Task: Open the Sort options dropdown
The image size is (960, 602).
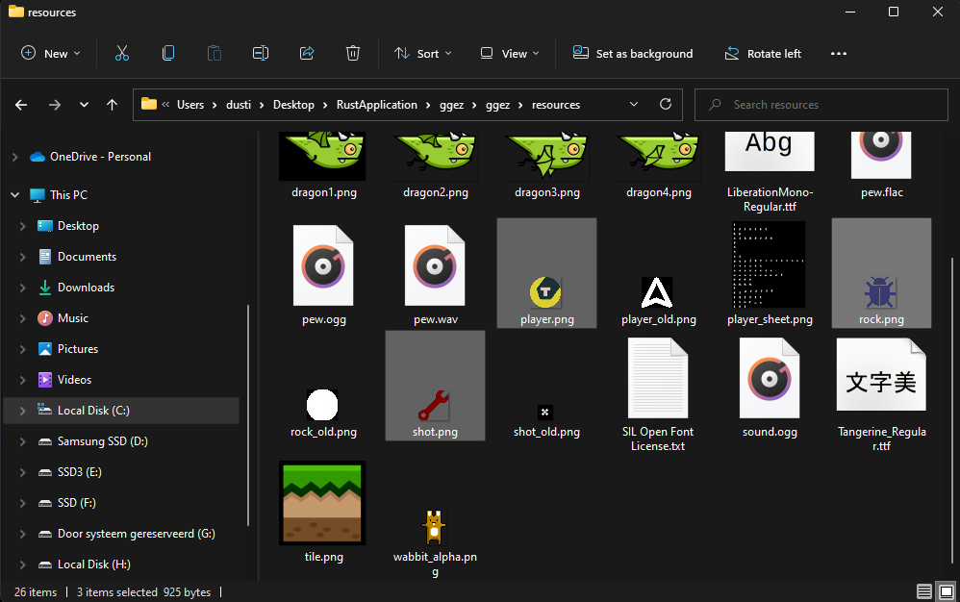Action: [424, 54]
